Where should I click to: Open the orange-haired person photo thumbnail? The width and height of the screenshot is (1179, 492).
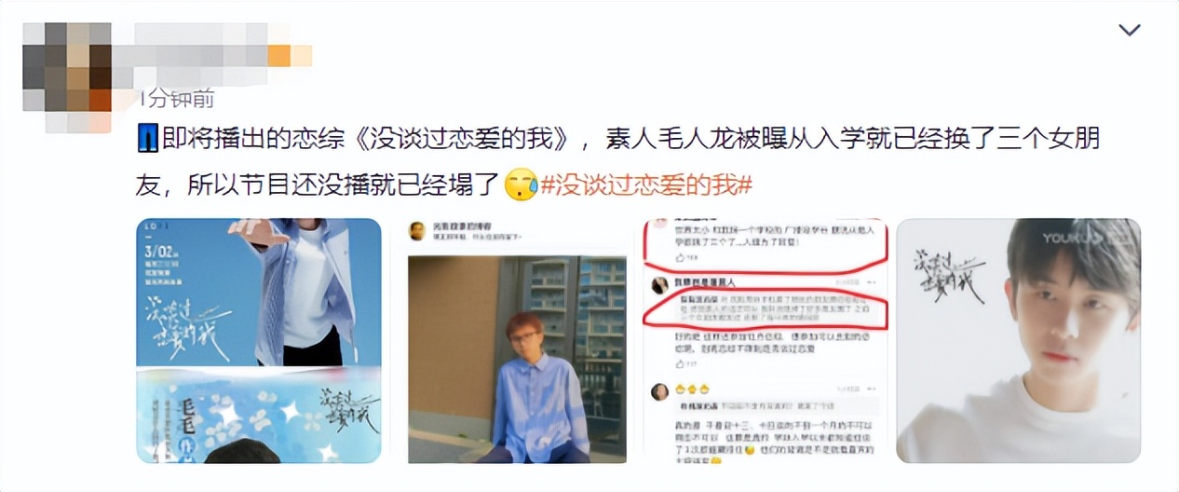pos(517,340)
